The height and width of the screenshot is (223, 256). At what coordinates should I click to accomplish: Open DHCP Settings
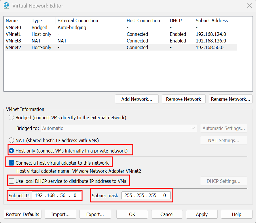point(224,181)
